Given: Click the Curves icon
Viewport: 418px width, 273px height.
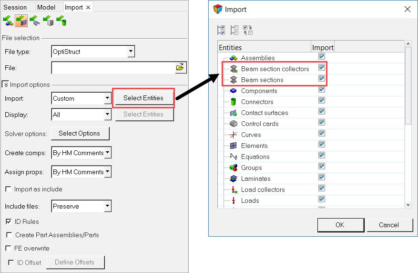Looking at the screenshot, I should (x=233, y=135).
